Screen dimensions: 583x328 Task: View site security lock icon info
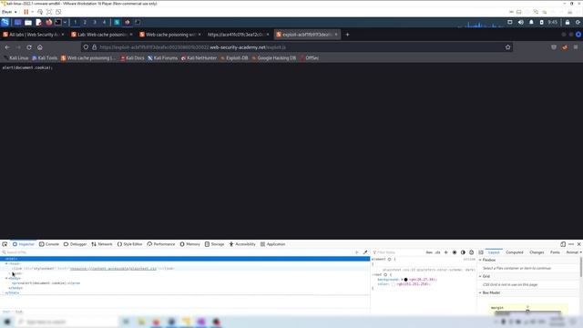click(x=95, y=47)
